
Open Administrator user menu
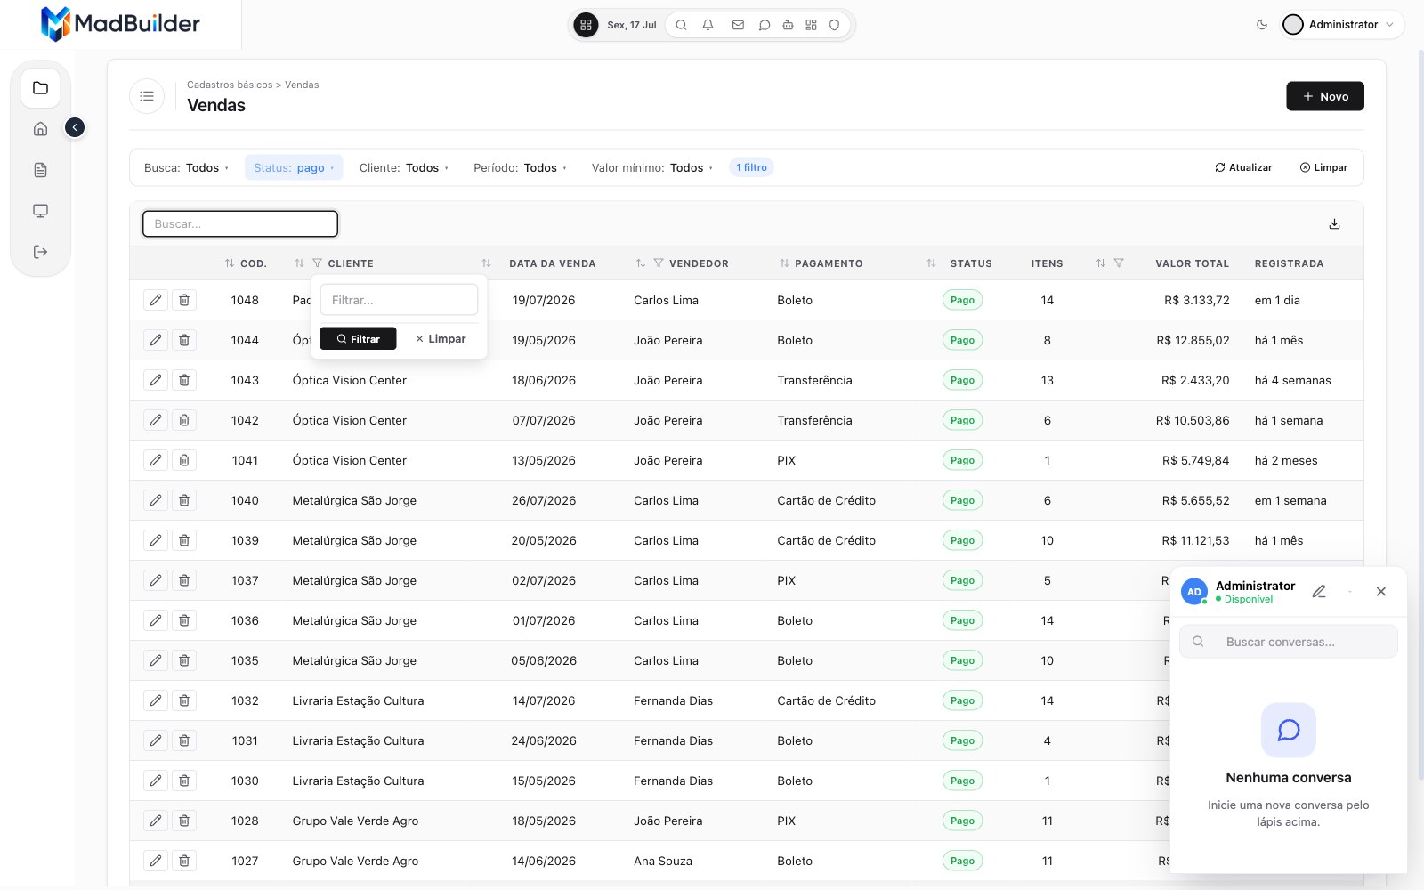tap(1342, 25)
